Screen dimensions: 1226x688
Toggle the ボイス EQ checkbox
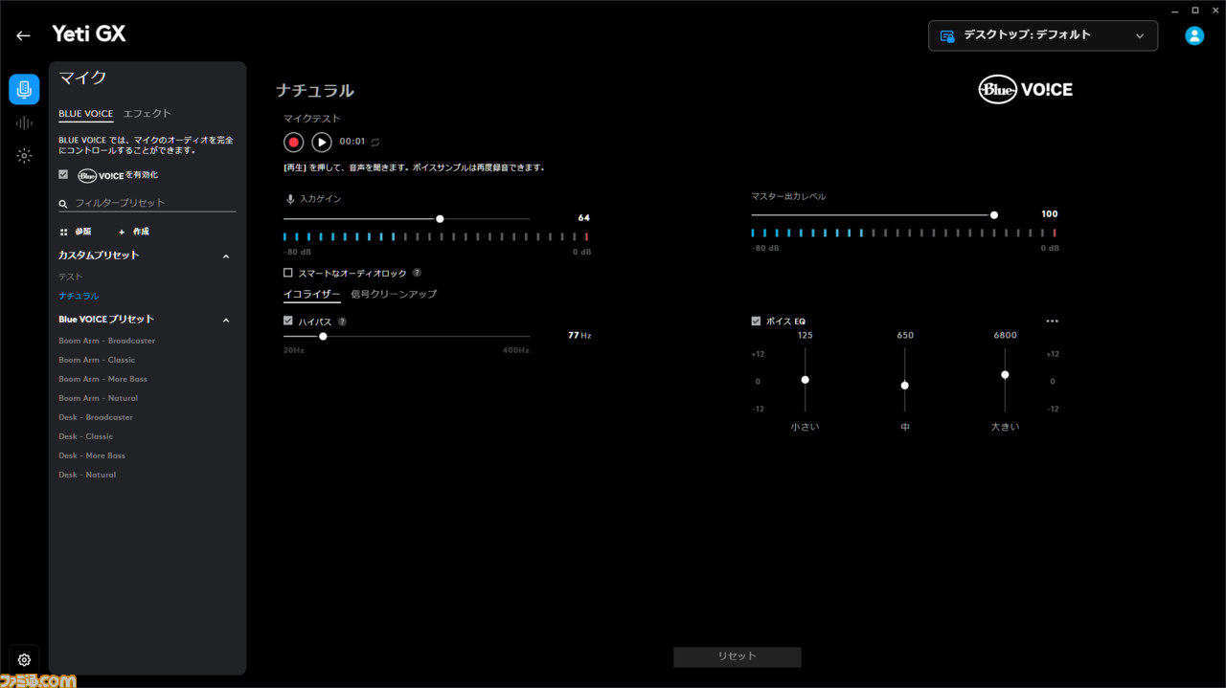757,322
